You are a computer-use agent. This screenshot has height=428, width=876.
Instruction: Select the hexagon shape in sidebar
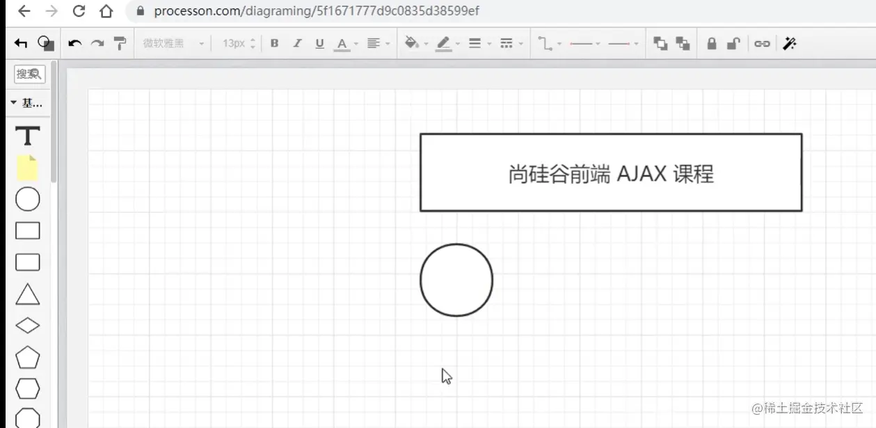tap(28, 388)
